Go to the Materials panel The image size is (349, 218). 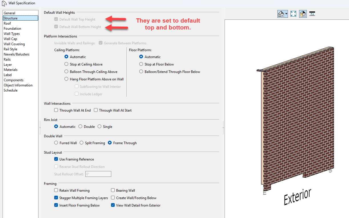pos(11,70)
